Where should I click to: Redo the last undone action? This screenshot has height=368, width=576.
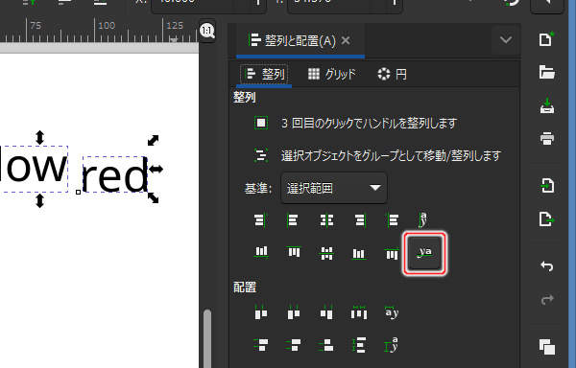pos(546,299)
